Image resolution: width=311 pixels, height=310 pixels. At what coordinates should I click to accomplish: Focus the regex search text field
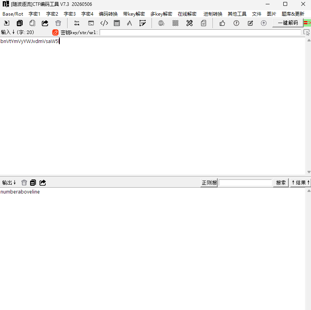click(x=245, y=183)
